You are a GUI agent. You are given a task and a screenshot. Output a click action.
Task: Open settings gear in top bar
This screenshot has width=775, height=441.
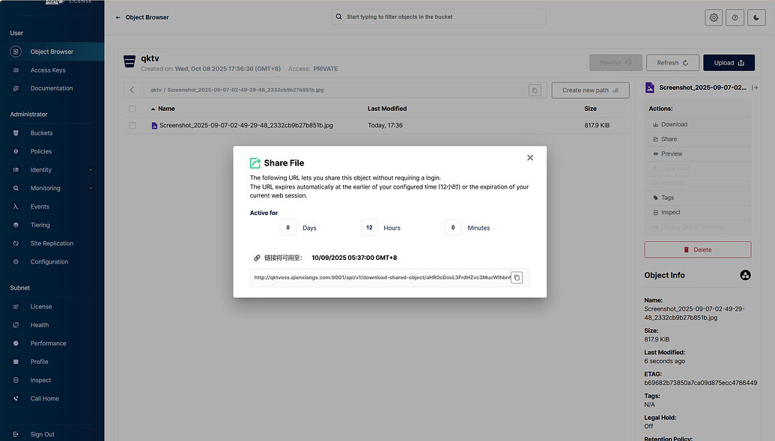pos(714,17)
